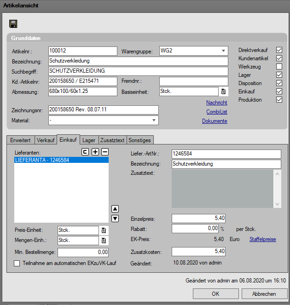290x305 pixels.
Task: Remove the supplier with the minus icon
Action: pos(105,152)
